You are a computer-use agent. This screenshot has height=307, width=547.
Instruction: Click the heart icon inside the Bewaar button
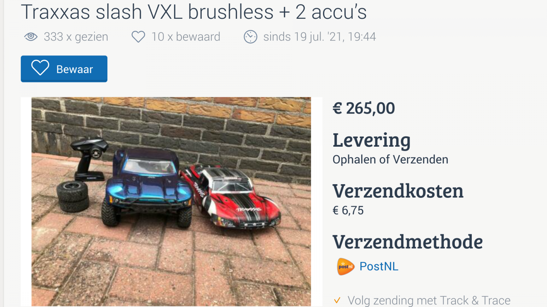(x=40, y=68)
